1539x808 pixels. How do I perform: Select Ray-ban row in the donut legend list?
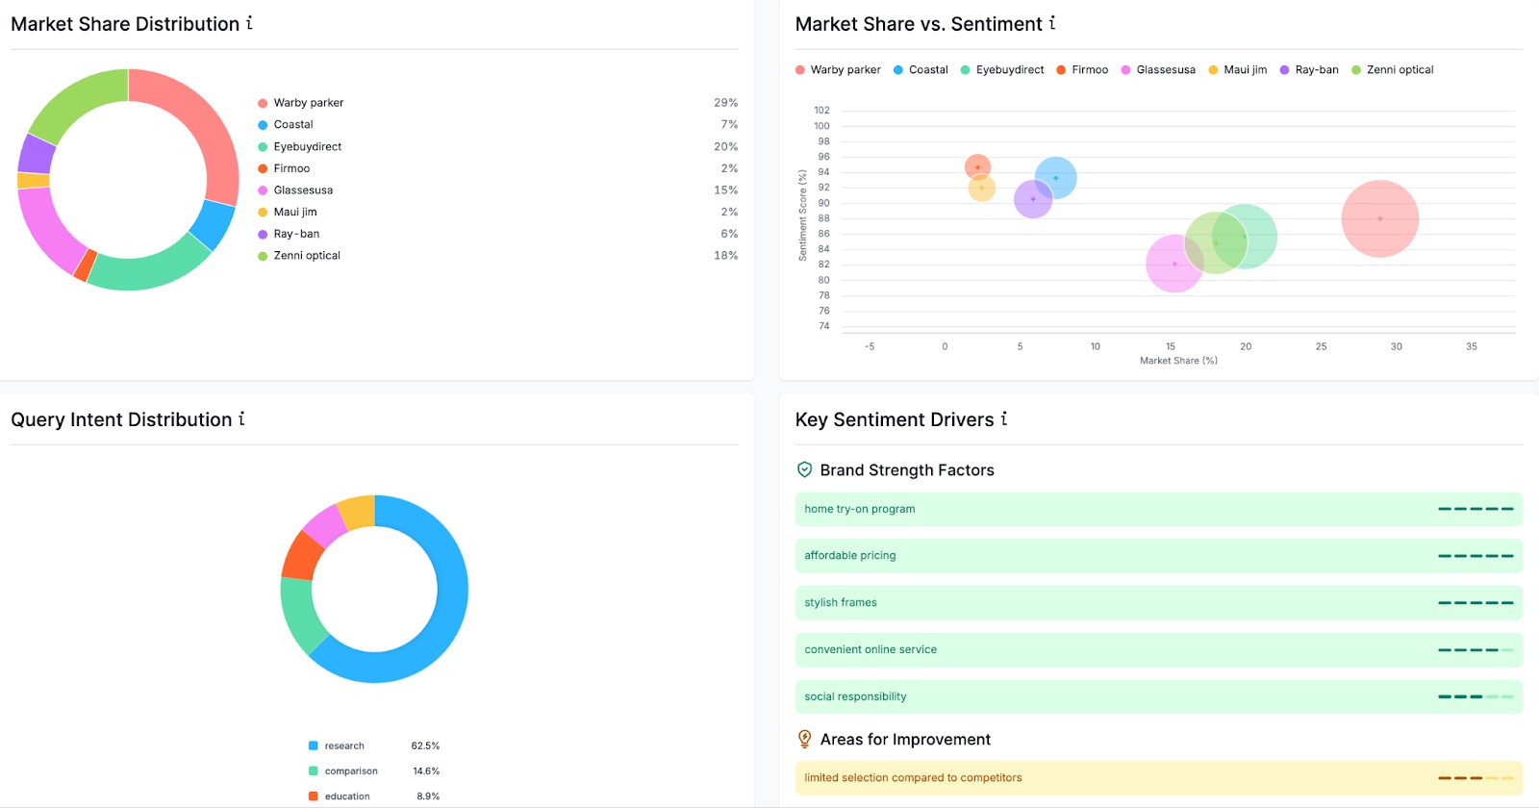[x=498, y=234]
